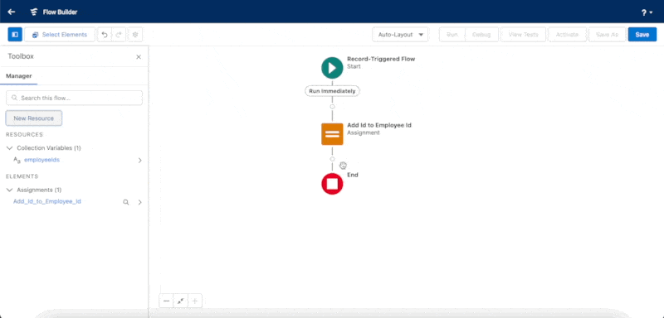The height and width of the screenshot is (318, 664).
Task: Click the New Resource button
Action: 34,118
